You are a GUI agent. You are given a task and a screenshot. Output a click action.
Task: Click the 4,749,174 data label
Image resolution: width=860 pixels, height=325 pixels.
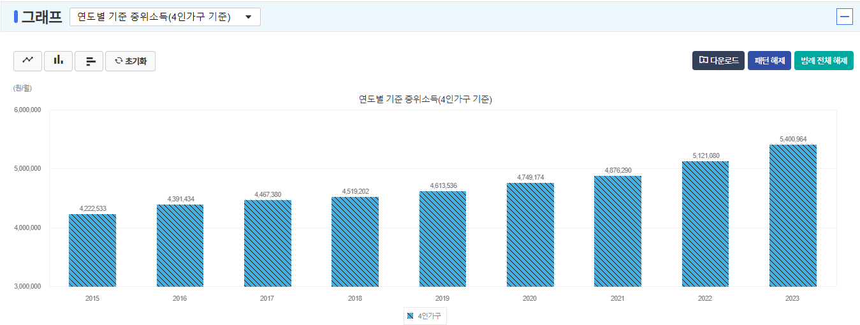click(530, 177)
